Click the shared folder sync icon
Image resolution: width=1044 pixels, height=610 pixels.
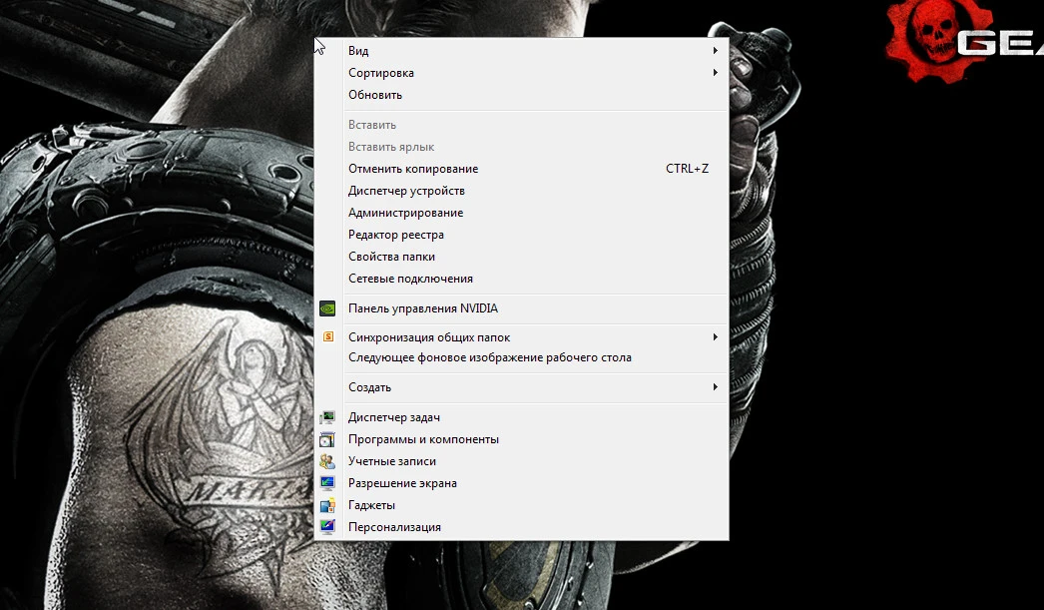pos(327,337)
